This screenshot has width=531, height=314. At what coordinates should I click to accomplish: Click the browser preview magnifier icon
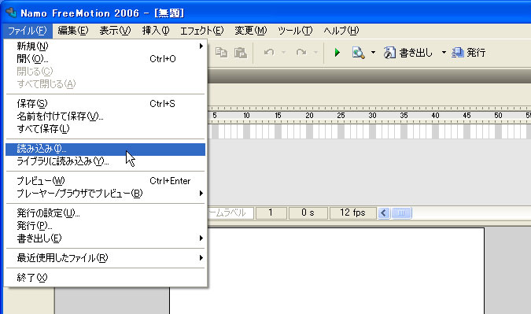358,53
